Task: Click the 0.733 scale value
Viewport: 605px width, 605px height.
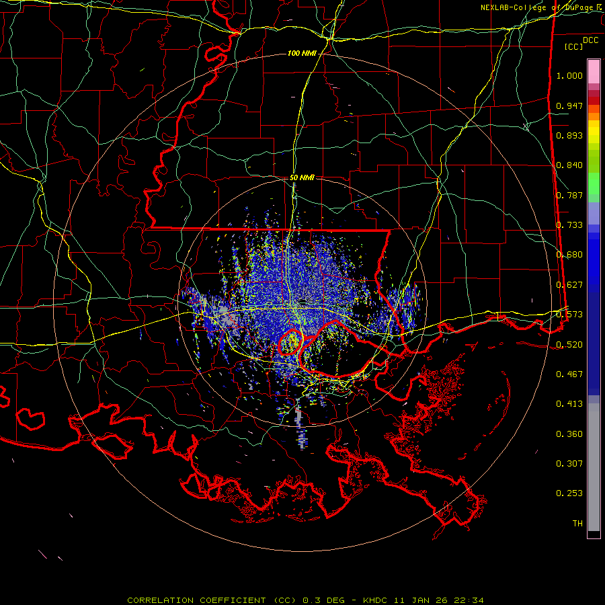Action: coord(569,225)
